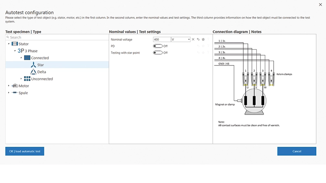Expand the Unconnected tree node
The image size is (326, 183).
[21, 79]
